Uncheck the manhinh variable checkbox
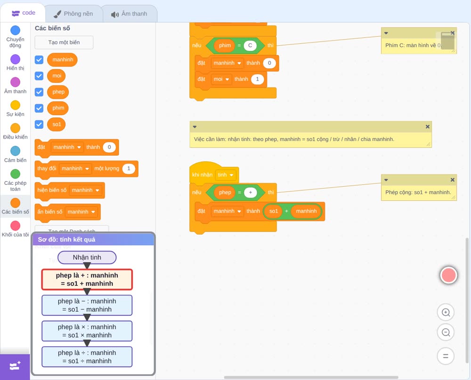471x380 pixels. (x=39, y=59)
